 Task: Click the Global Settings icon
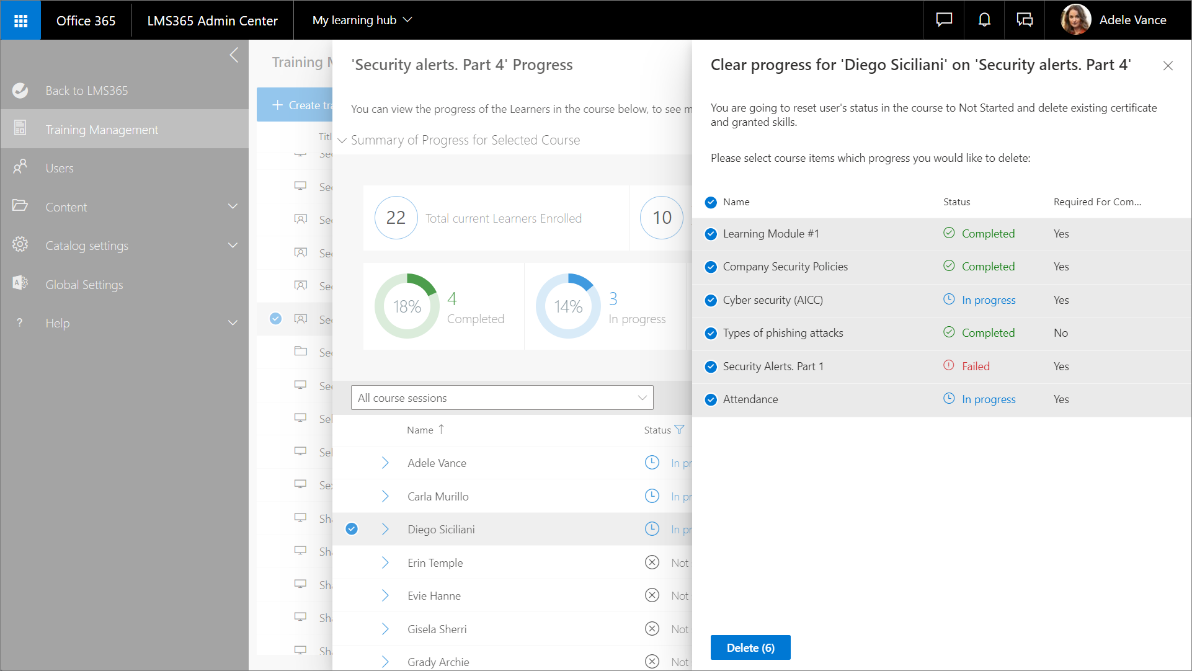click(x=20, y=284)
